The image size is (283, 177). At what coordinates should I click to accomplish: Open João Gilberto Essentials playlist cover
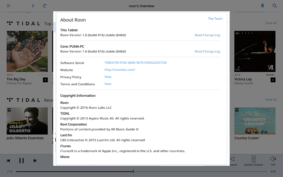pos(27,121)
